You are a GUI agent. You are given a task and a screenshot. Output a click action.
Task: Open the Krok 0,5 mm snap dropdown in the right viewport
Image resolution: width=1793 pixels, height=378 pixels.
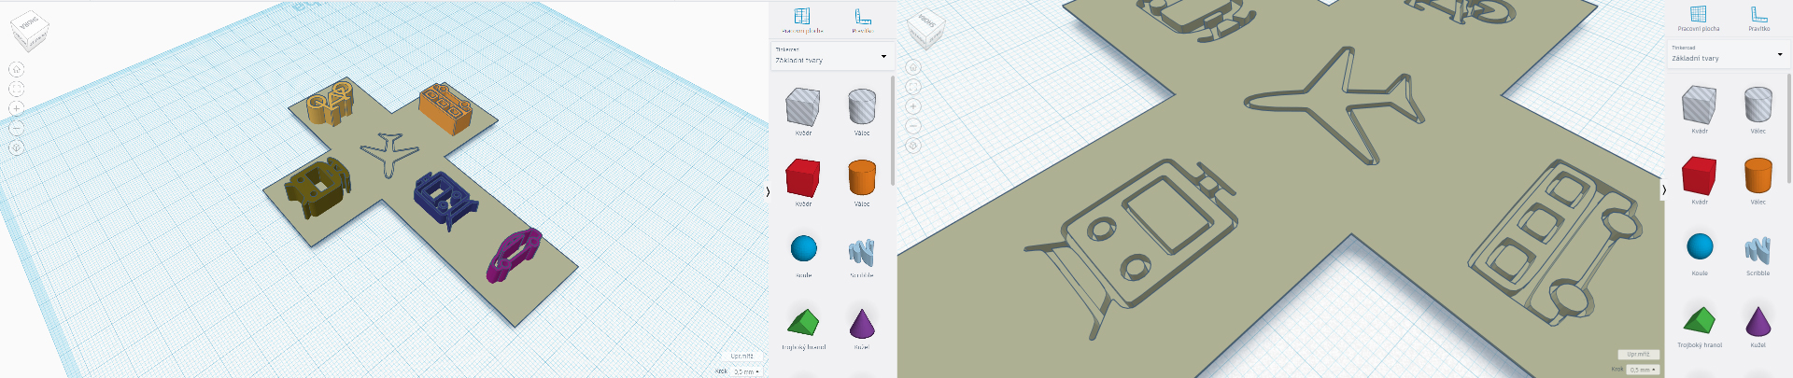[x=1643, y=370]
